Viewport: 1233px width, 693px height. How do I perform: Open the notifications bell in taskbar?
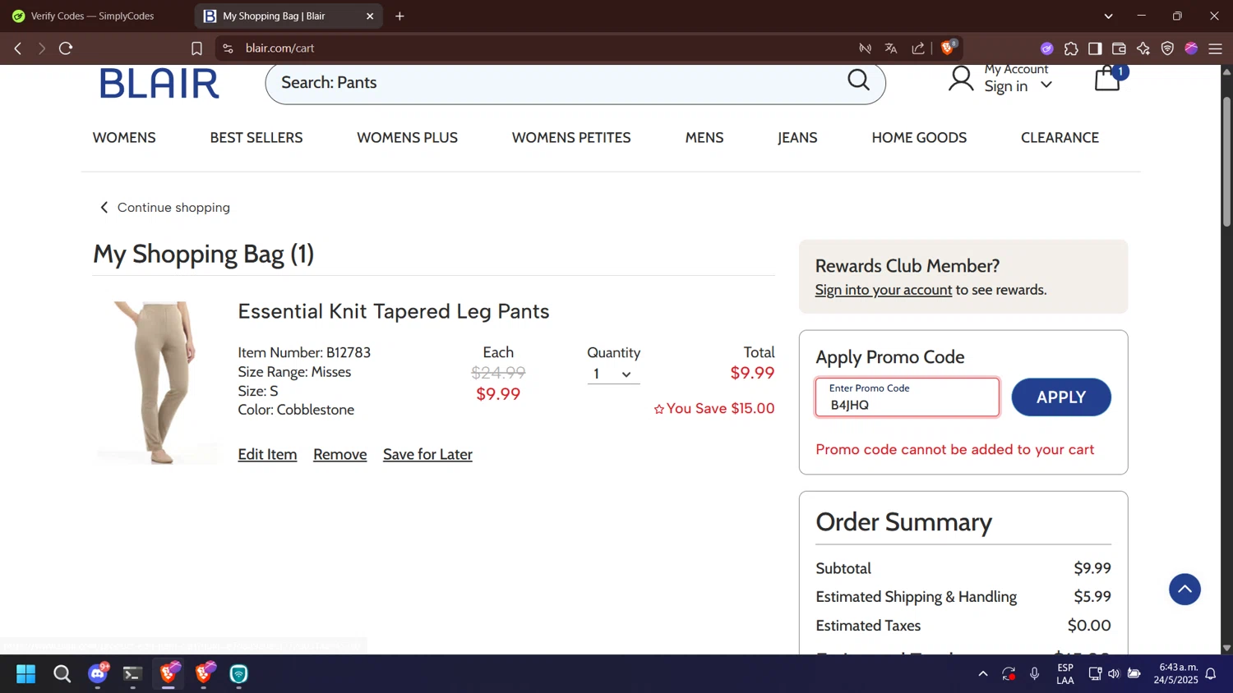pyautogui.click(x=1211, y=674)
